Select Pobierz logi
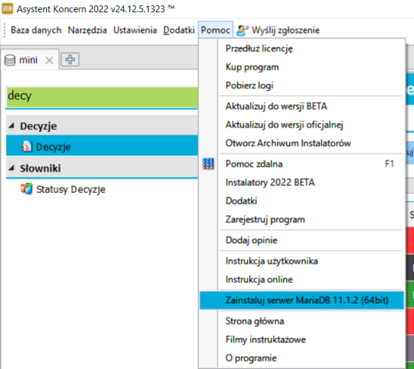Screen dimensions: 414x369 [302, 85]
